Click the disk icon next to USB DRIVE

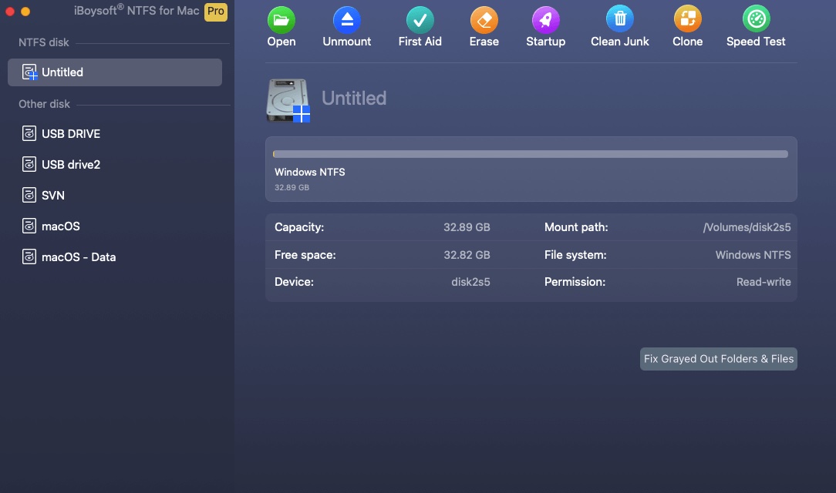(x=29, y=133)
